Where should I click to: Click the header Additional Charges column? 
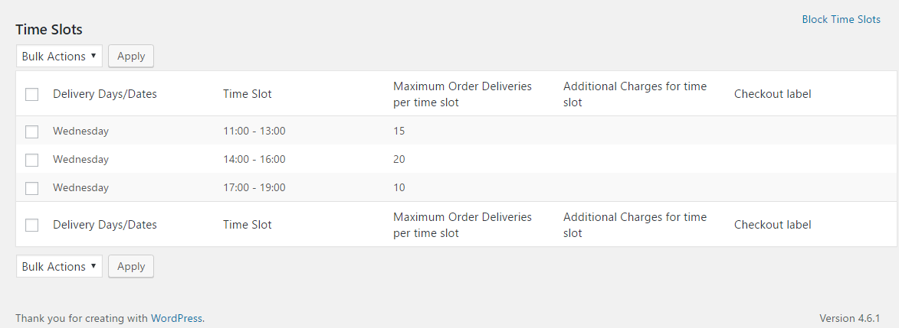pos(635,94)
